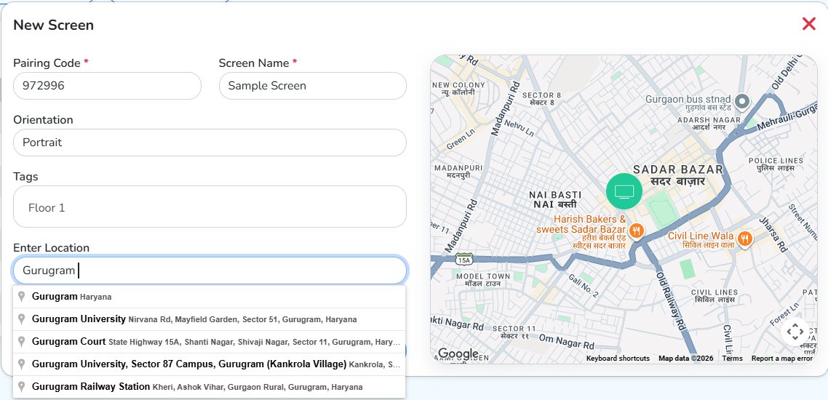Close the New Screen dialog with red X
This screenshot has height=400, width=828.
pyautogui.click(x=808, y=24)
